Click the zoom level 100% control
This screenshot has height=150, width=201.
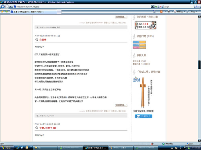tap(192, 144)
